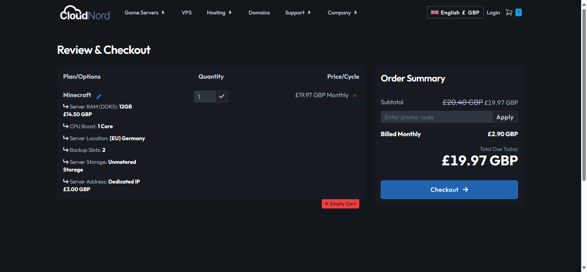
Task: Click the Minecraft plan name
Action: point(77,95)
